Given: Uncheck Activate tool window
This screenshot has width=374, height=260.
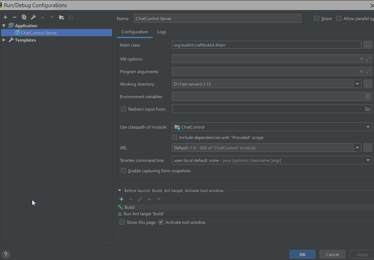Looking at the screenshot, I should (x=161, y=222).
